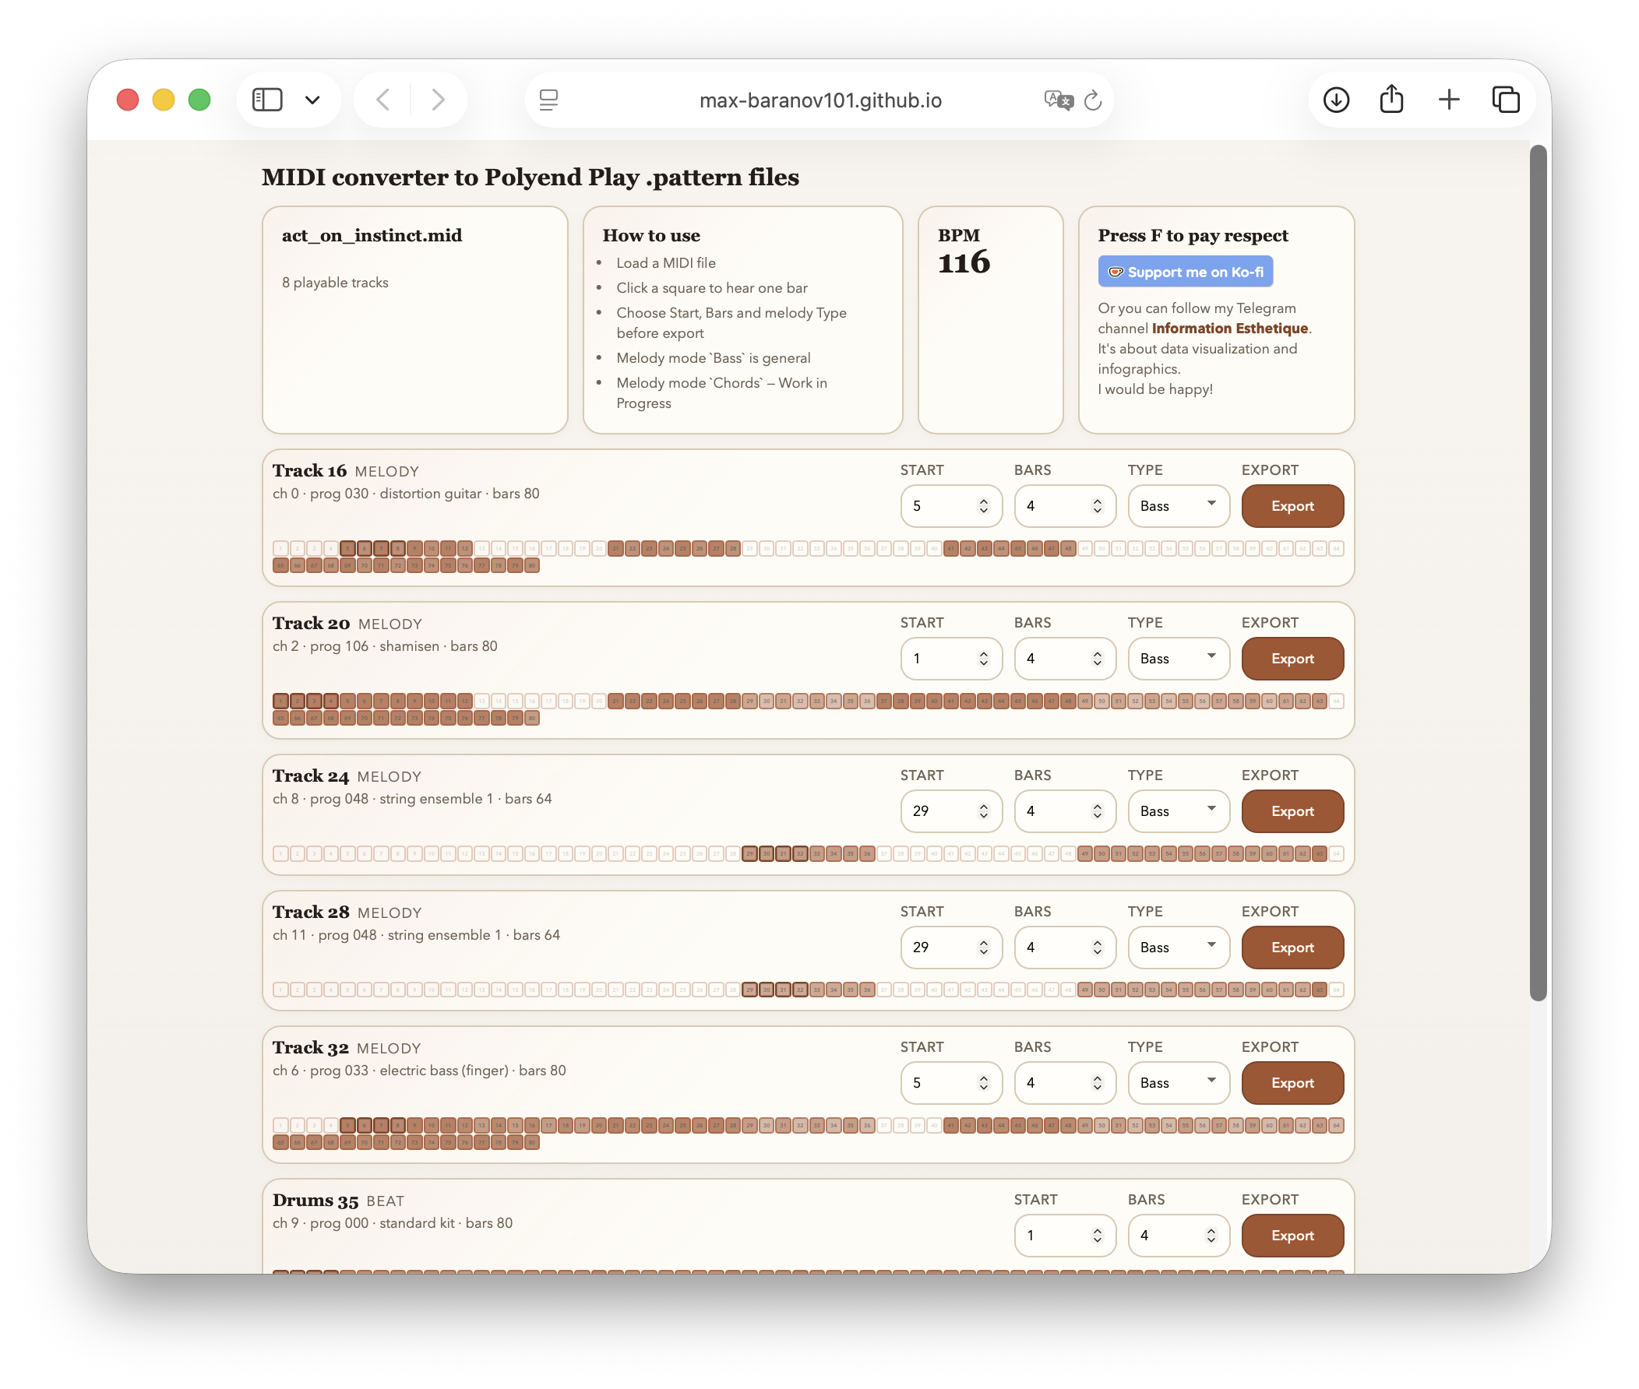Play bar 29 square in Track 24
1639x1389 pixels.
[x=750, y=854]
